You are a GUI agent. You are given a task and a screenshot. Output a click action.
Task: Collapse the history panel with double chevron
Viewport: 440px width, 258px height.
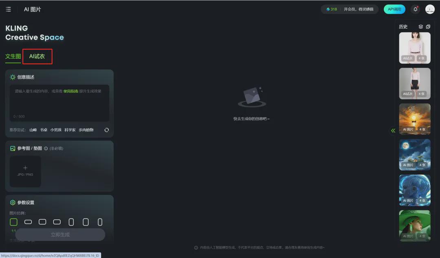coord(393,131)
